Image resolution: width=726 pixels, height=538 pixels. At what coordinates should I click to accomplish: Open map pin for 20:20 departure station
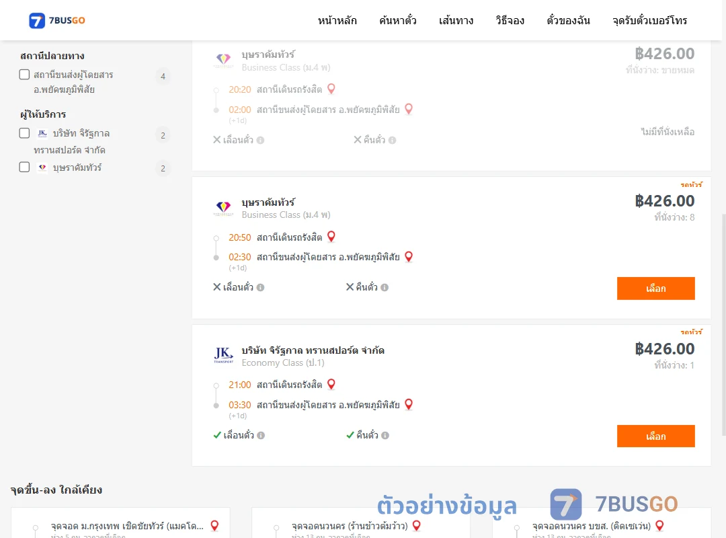tap(331, 89)
